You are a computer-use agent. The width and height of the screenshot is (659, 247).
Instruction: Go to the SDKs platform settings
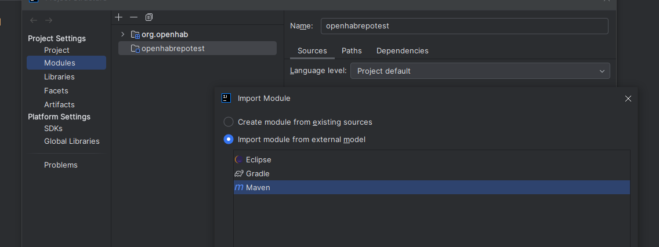click(x=53, y=128)
